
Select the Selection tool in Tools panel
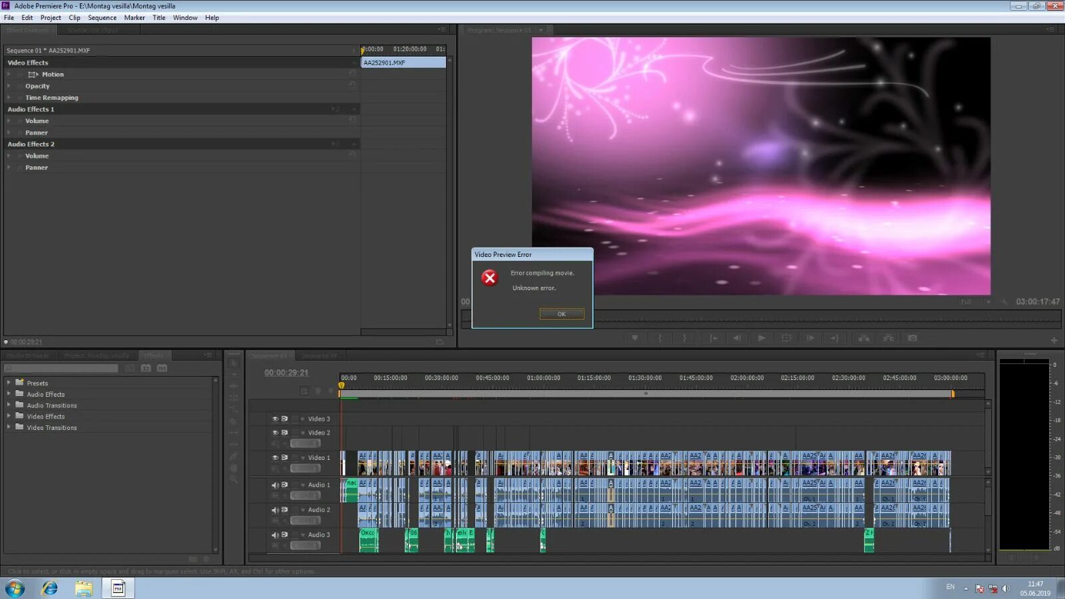click(234, 363)
